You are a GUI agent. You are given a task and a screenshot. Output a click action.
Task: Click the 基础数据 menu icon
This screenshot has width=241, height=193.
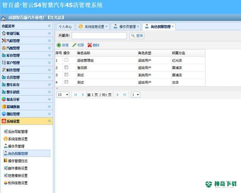4,107
